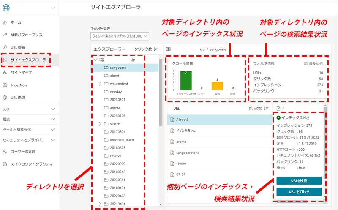Screen dimensions: 338x210
Task: Click the globe logo icon at top left
Action: tap(7, 7)
